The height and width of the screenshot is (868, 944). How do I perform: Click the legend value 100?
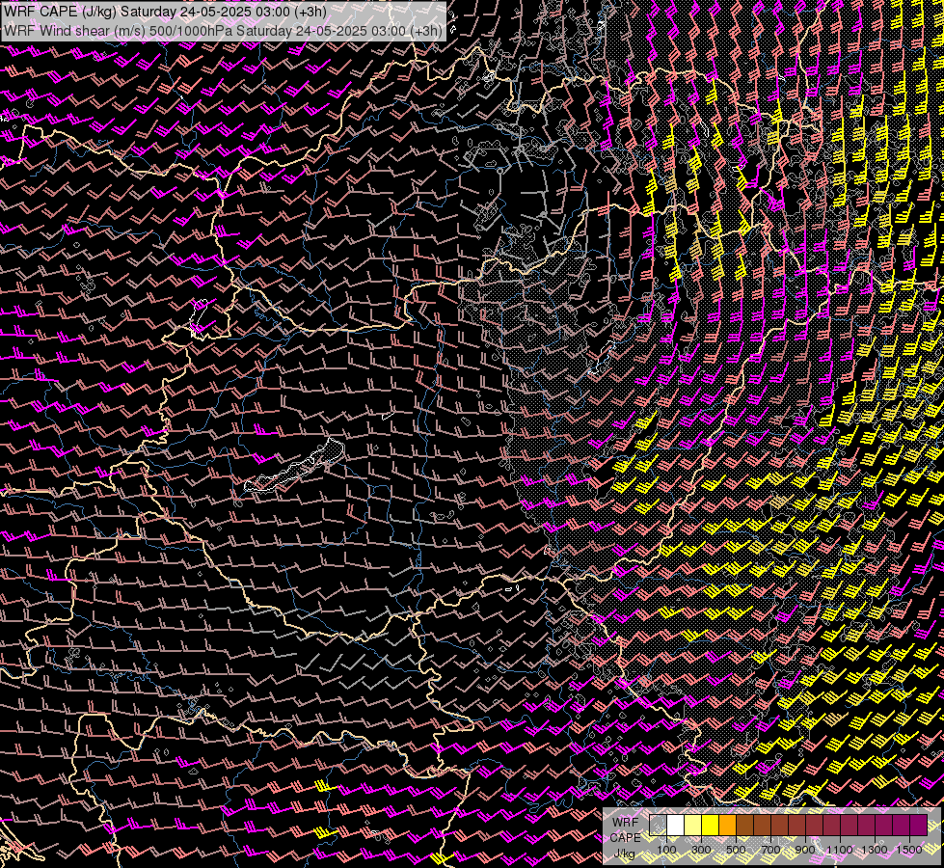(x=666, y=850)
